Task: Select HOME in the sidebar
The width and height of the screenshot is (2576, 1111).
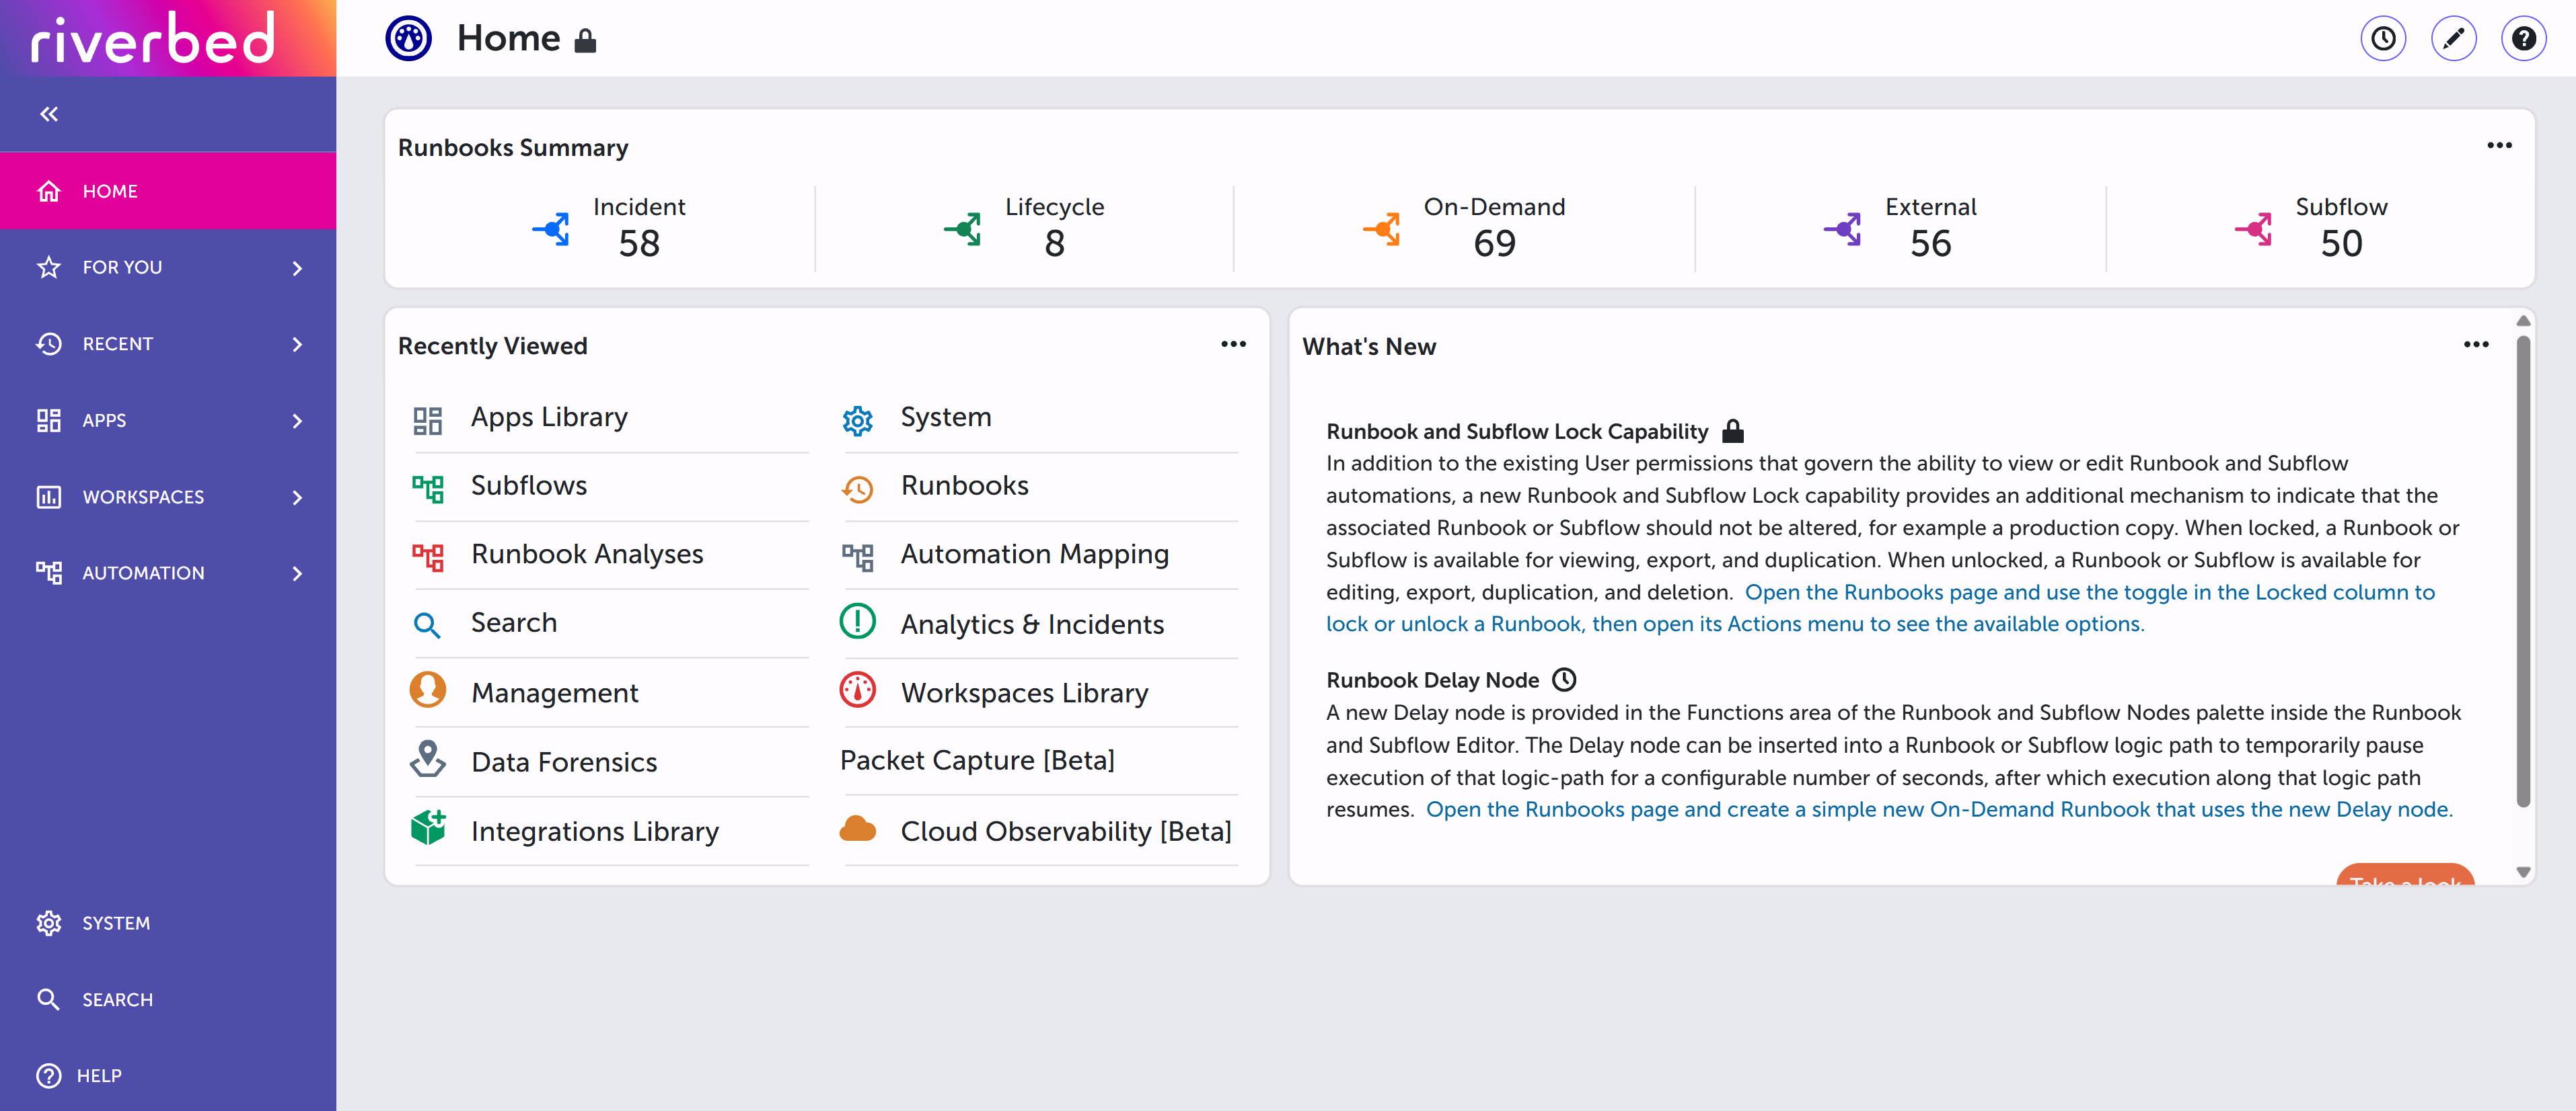Action: (x=168, y=191)
